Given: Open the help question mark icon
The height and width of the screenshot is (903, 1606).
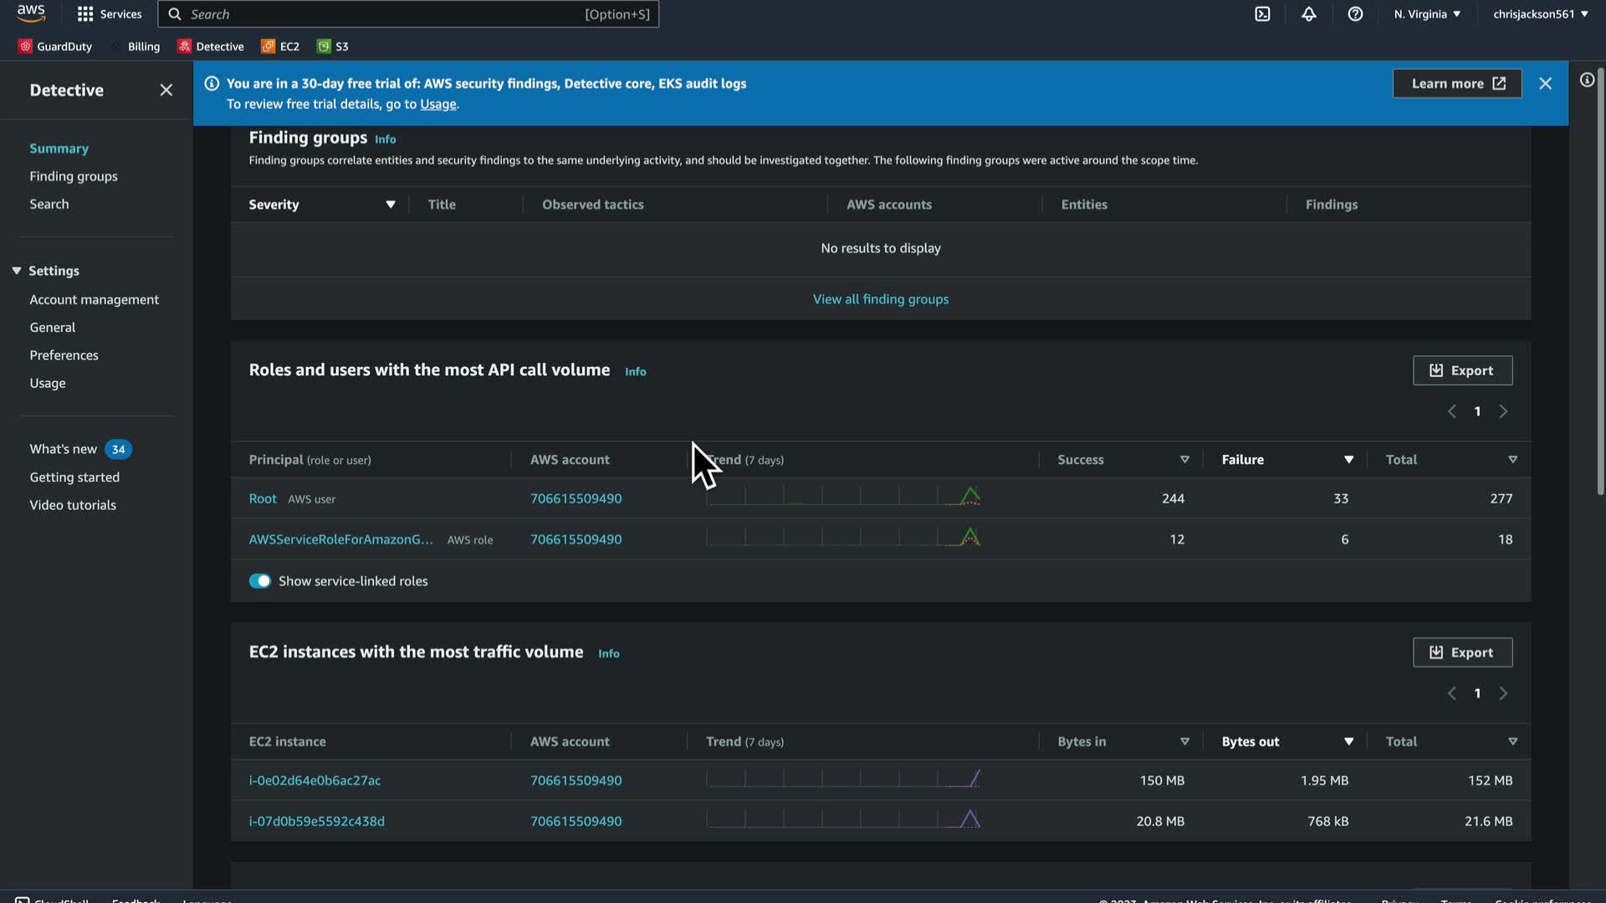Looking at the screenshot, I should click(x=1355, y=14).
